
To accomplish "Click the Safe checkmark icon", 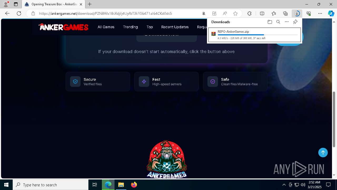I will (x=213, y=82).
